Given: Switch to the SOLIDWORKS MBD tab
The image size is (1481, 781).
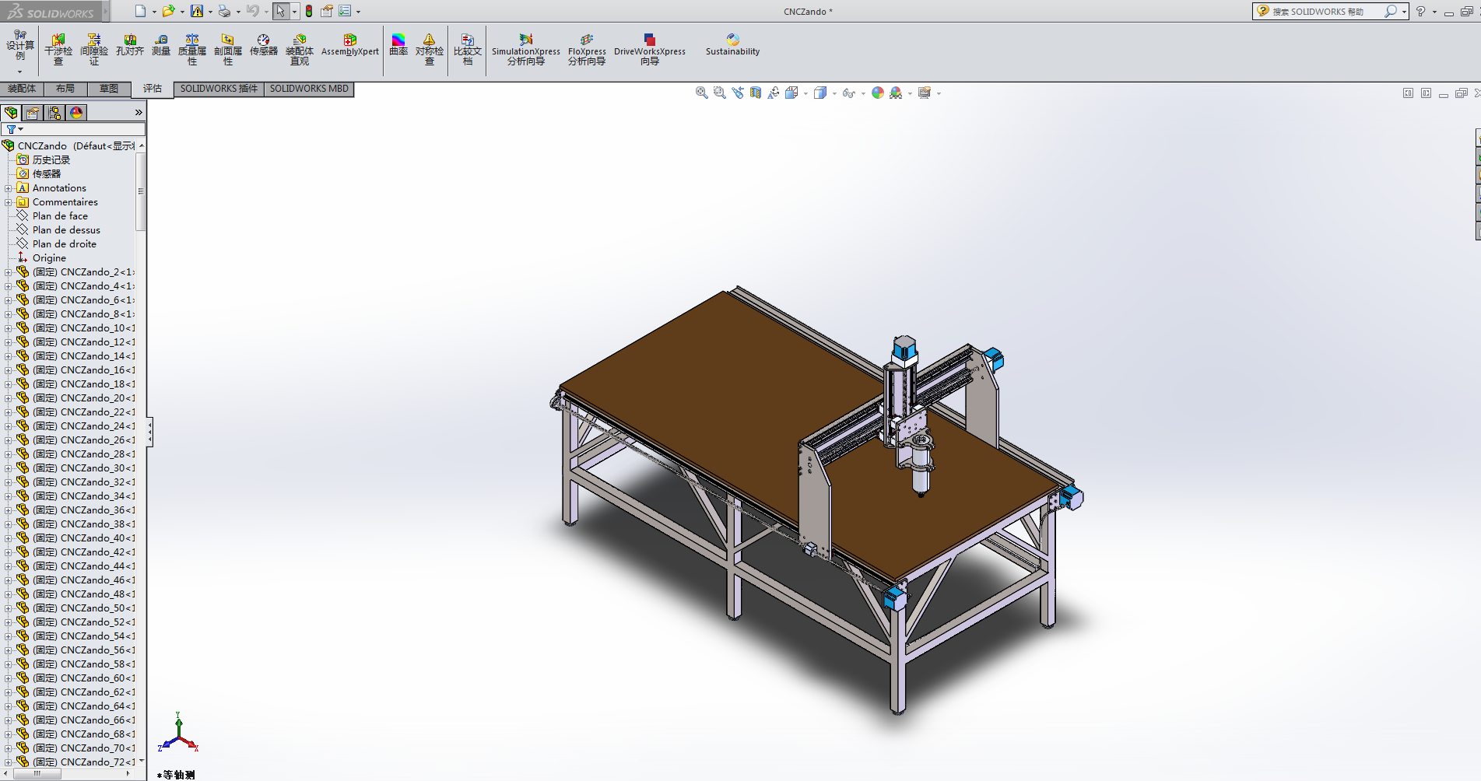Looking at the screenshot, I should [309, 89].
